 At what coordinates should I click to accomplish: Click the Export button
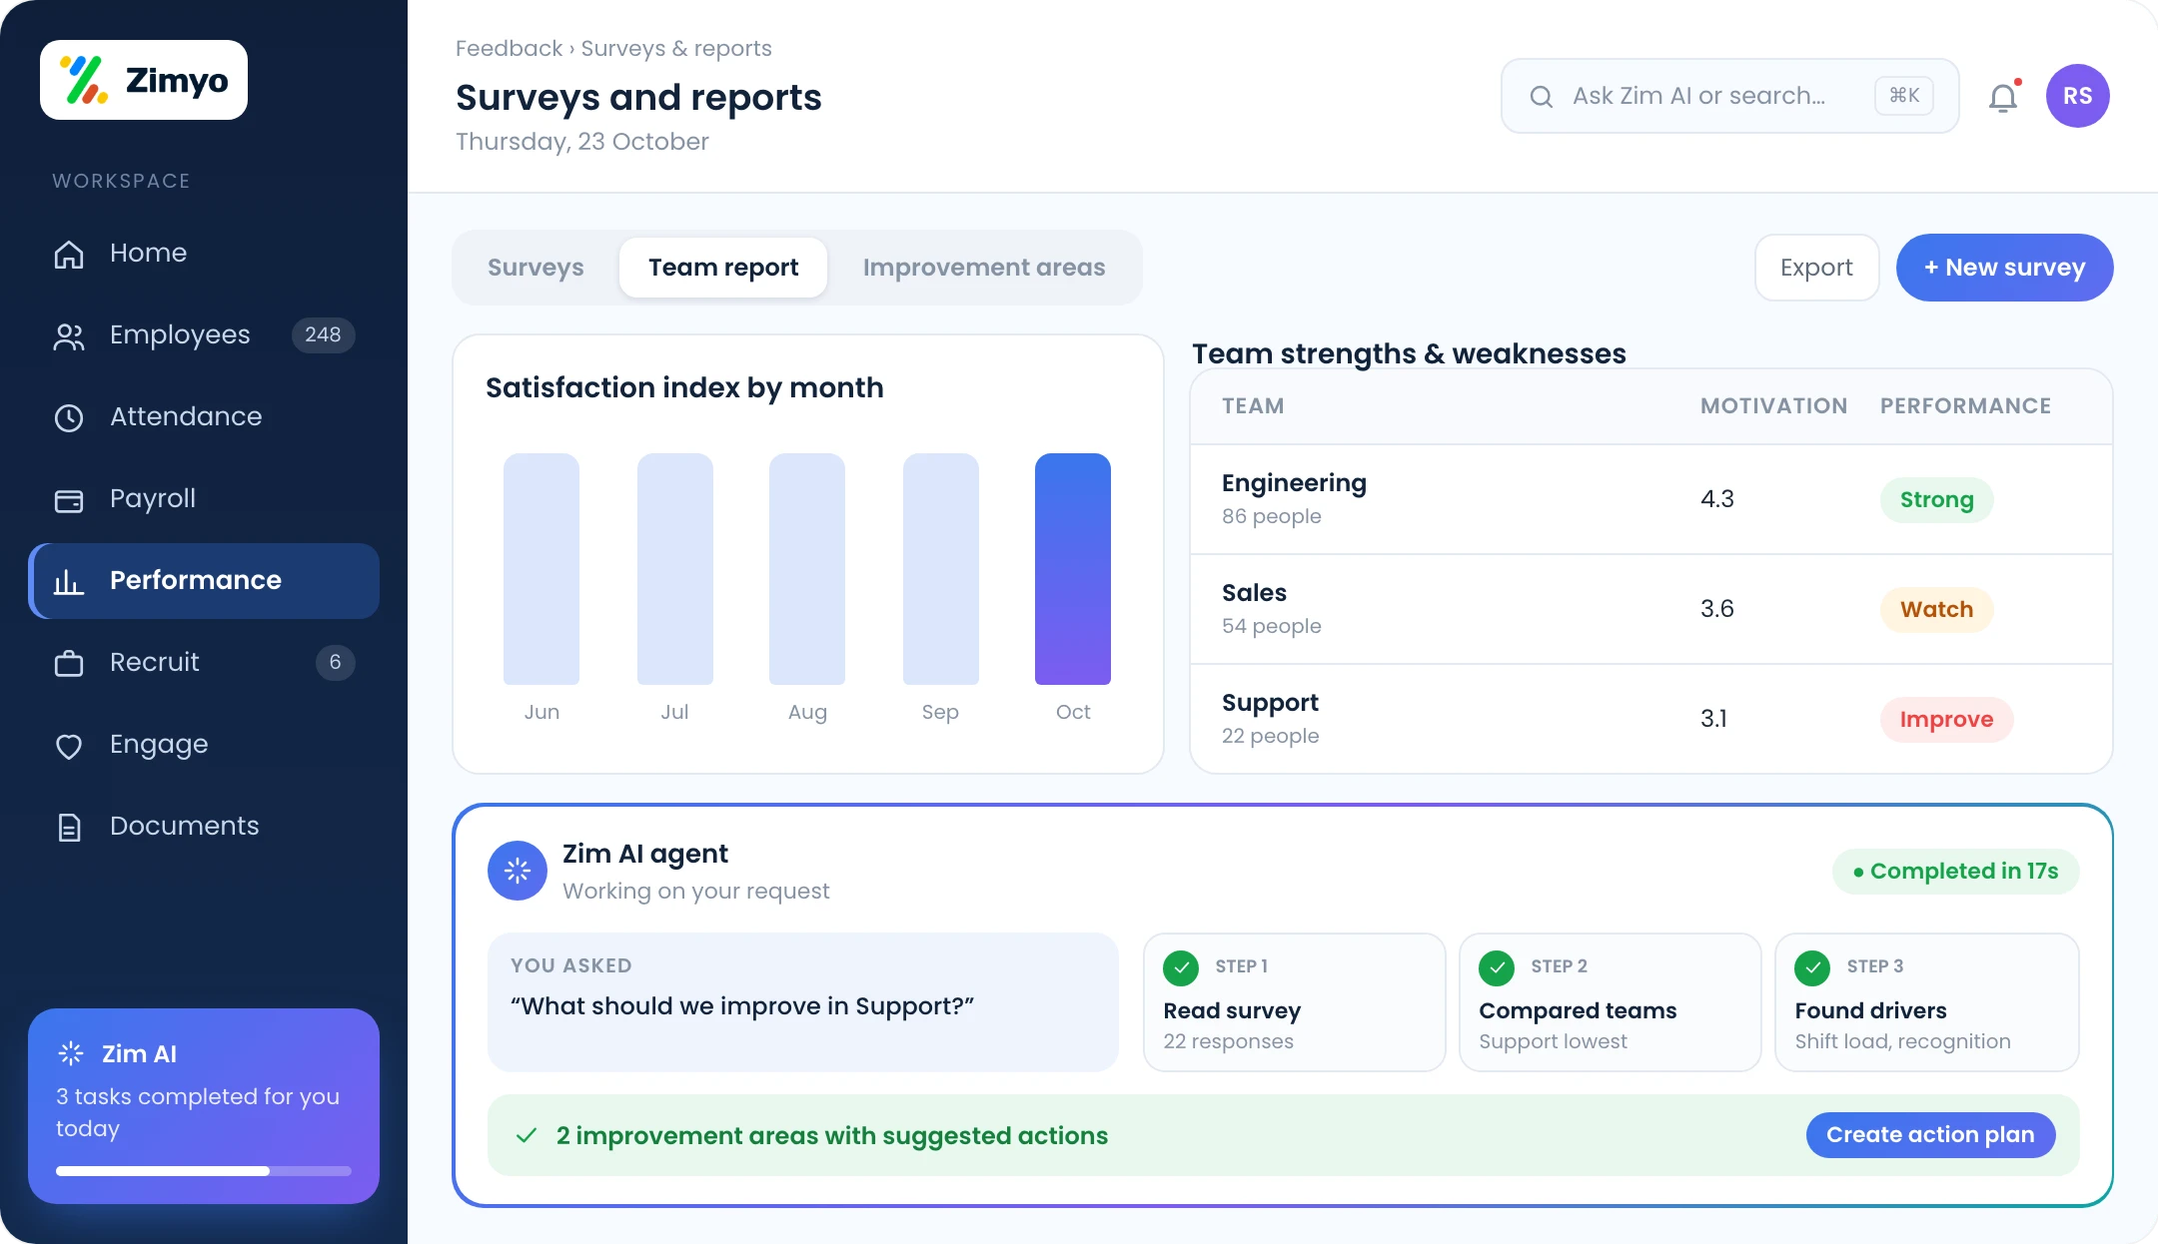1816,268
